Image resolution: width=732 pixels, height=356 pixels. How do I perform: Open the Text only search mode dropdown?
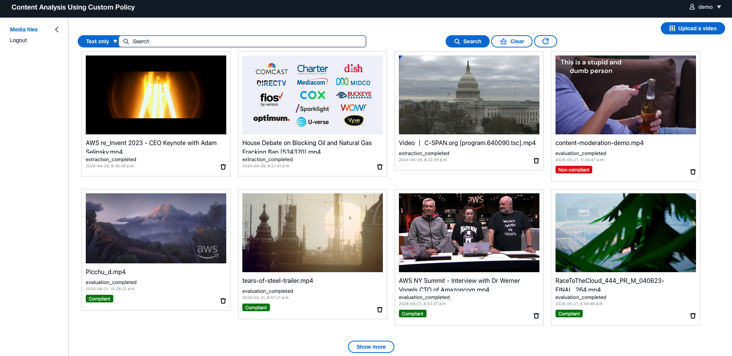(x=98, y=41)
